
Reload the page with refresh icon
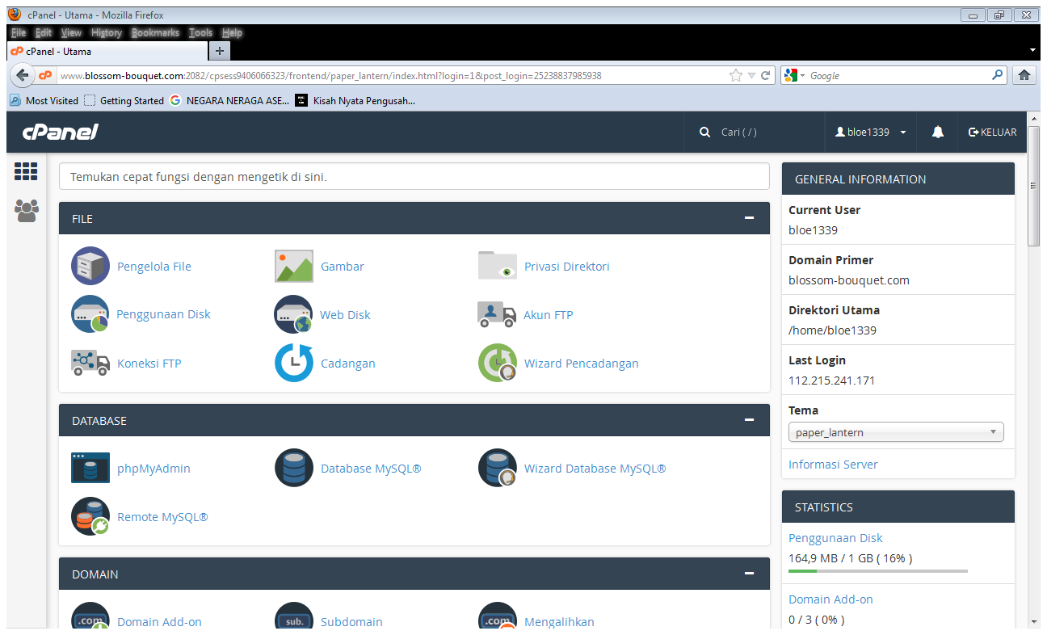click(x=765, y=75)
